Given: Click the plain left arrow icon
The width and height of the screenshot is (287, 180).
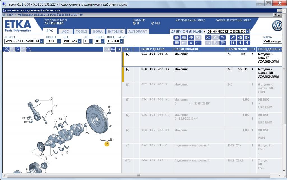Looking at the screenshot, I should point(247,43).
